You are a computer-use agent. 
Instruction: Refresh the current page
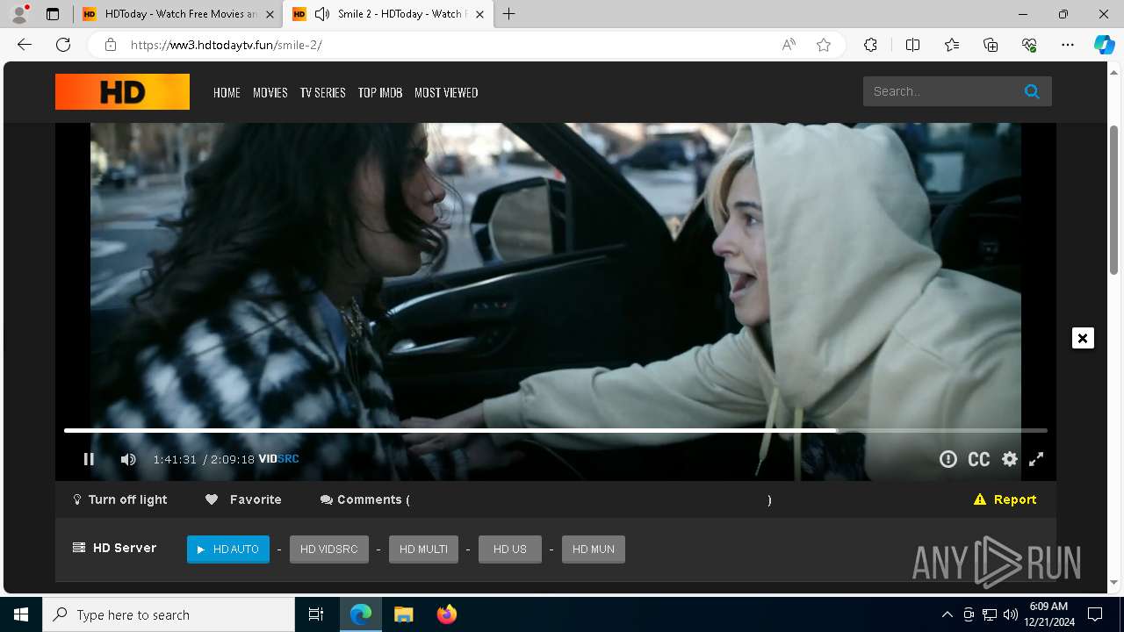[63, 45]
